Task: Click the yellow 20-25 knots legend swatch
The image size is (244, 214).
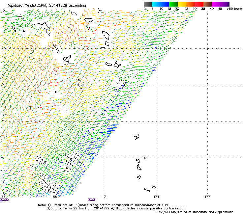Action: point(182,4)
